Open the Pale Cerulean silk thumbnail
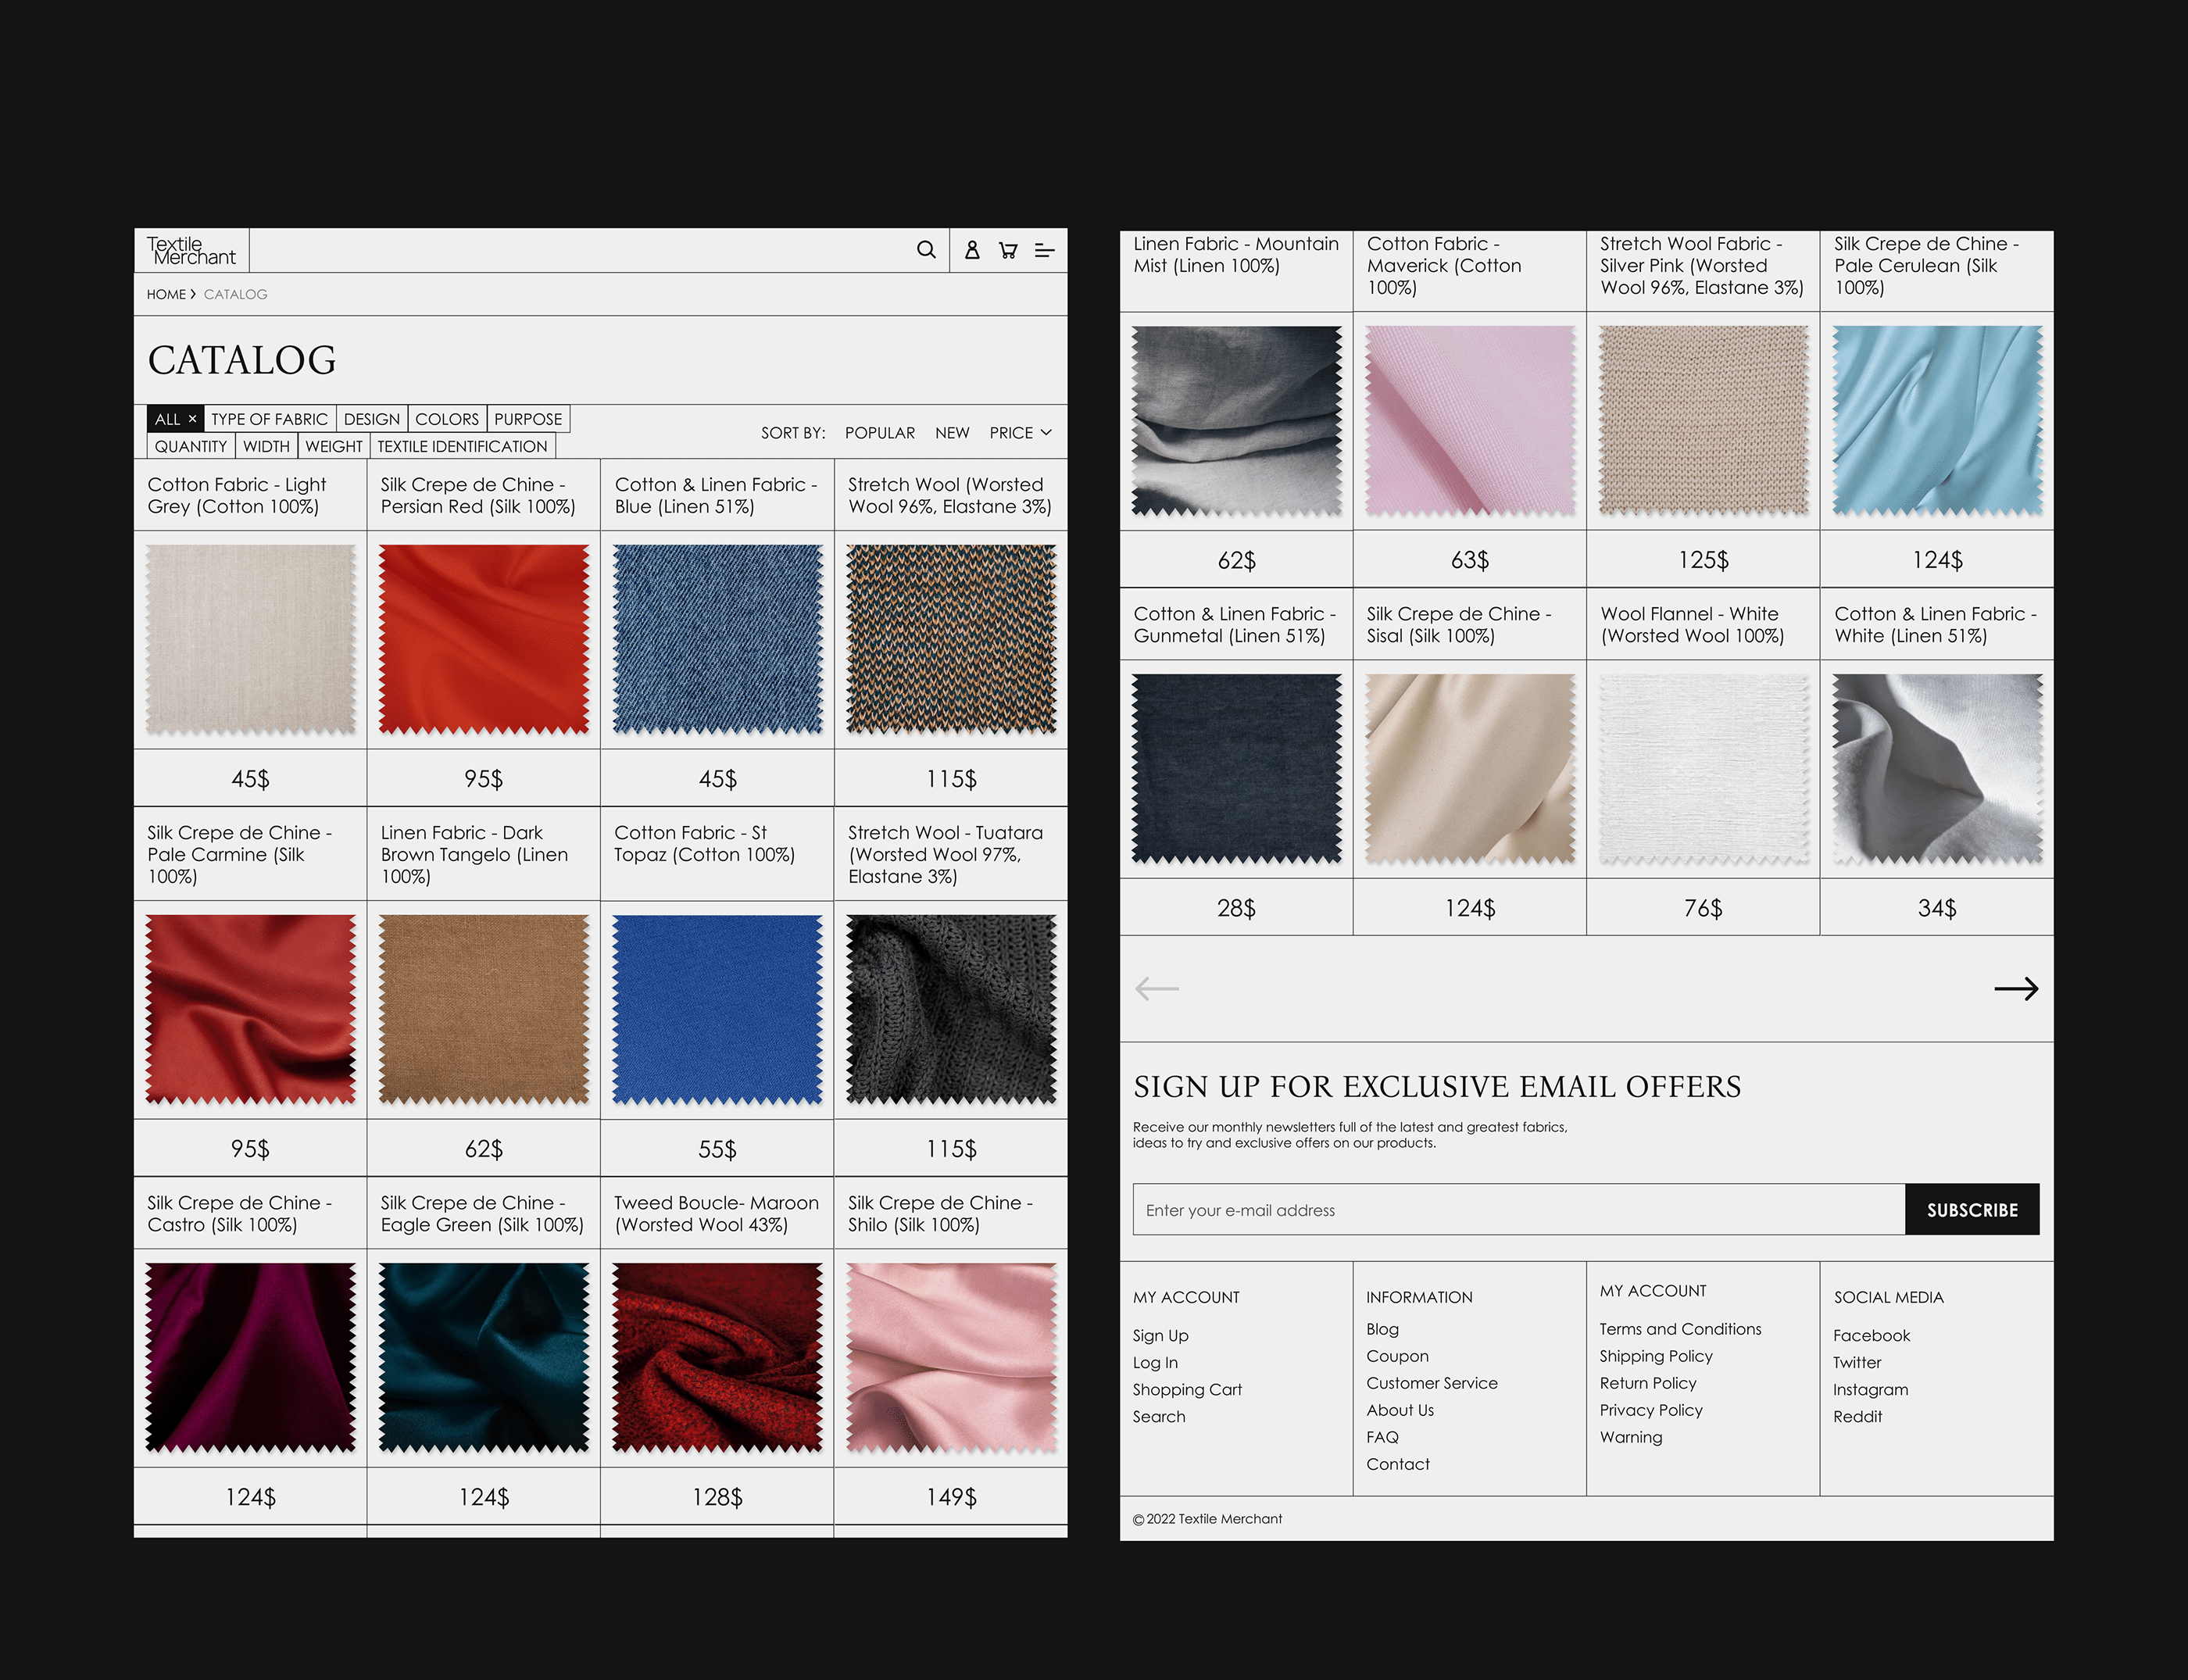The height and width of the screenshot is (1680, 2188). (x=1937, y=421)
